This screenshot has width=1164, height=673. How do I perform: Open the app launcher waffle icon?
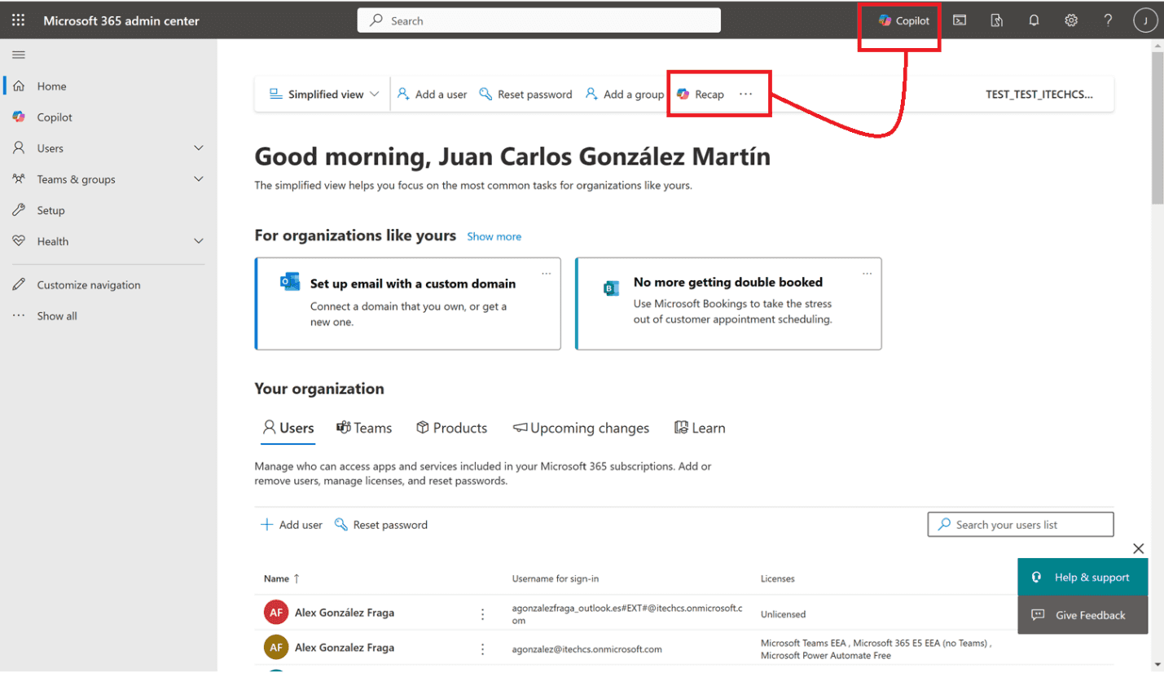click(x=18, y=20)
